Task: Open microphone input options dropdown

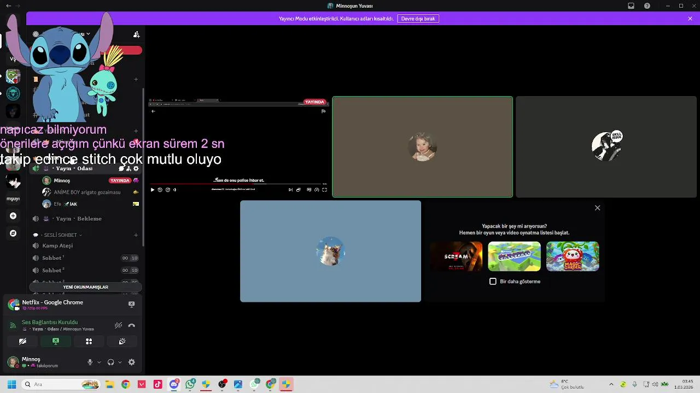Action: click(x=99, y=362)
